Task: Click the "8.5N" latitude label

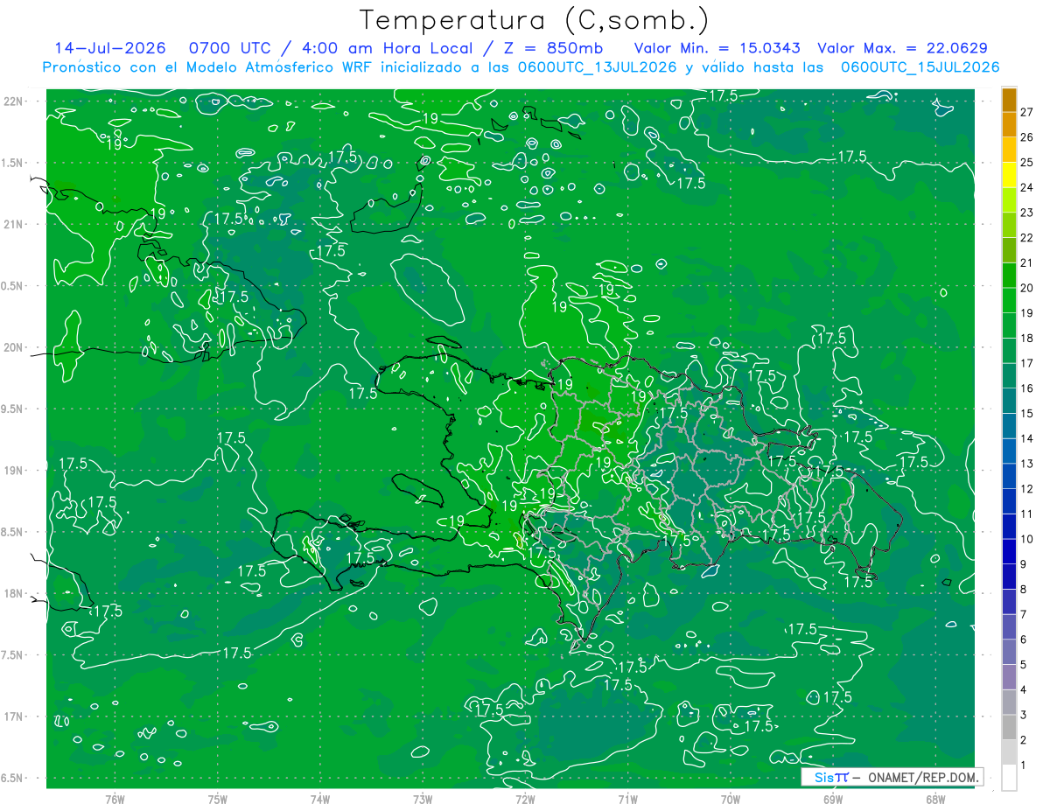Action: point(13,532)
